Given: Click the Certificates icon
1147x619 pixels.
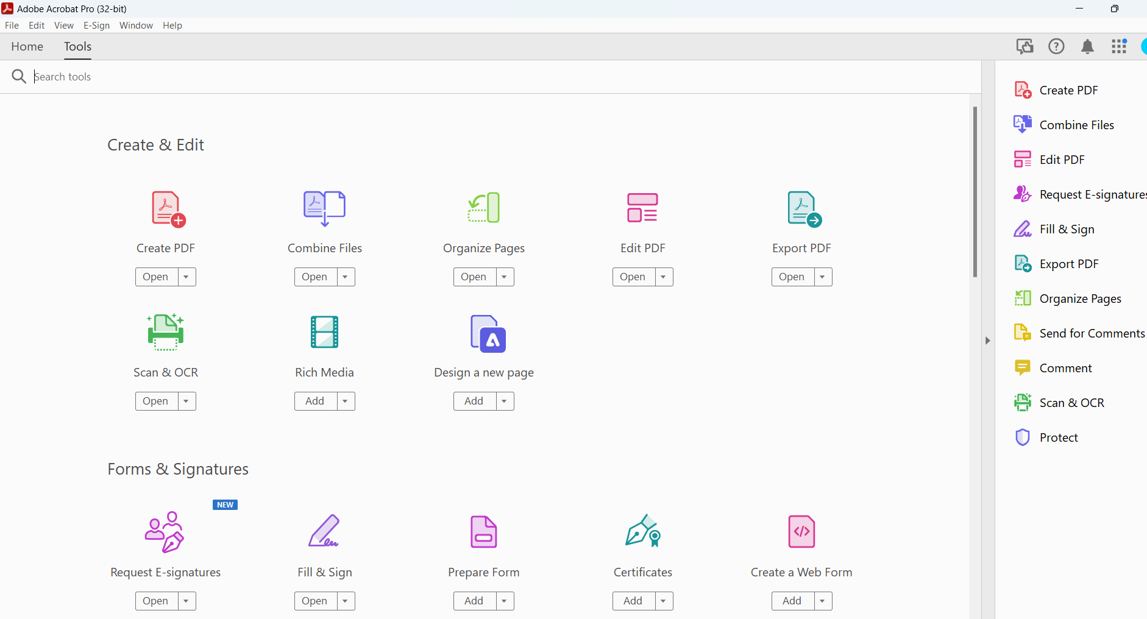Looking at the screenshot, I should 643,531.
